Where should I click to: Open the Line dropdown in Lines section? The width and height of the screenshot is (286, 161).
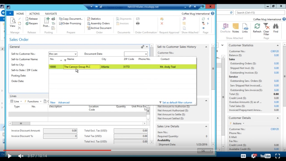coord(16,101)
